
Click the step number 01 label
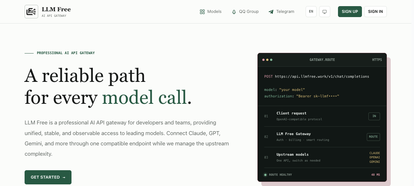[266, 116]
